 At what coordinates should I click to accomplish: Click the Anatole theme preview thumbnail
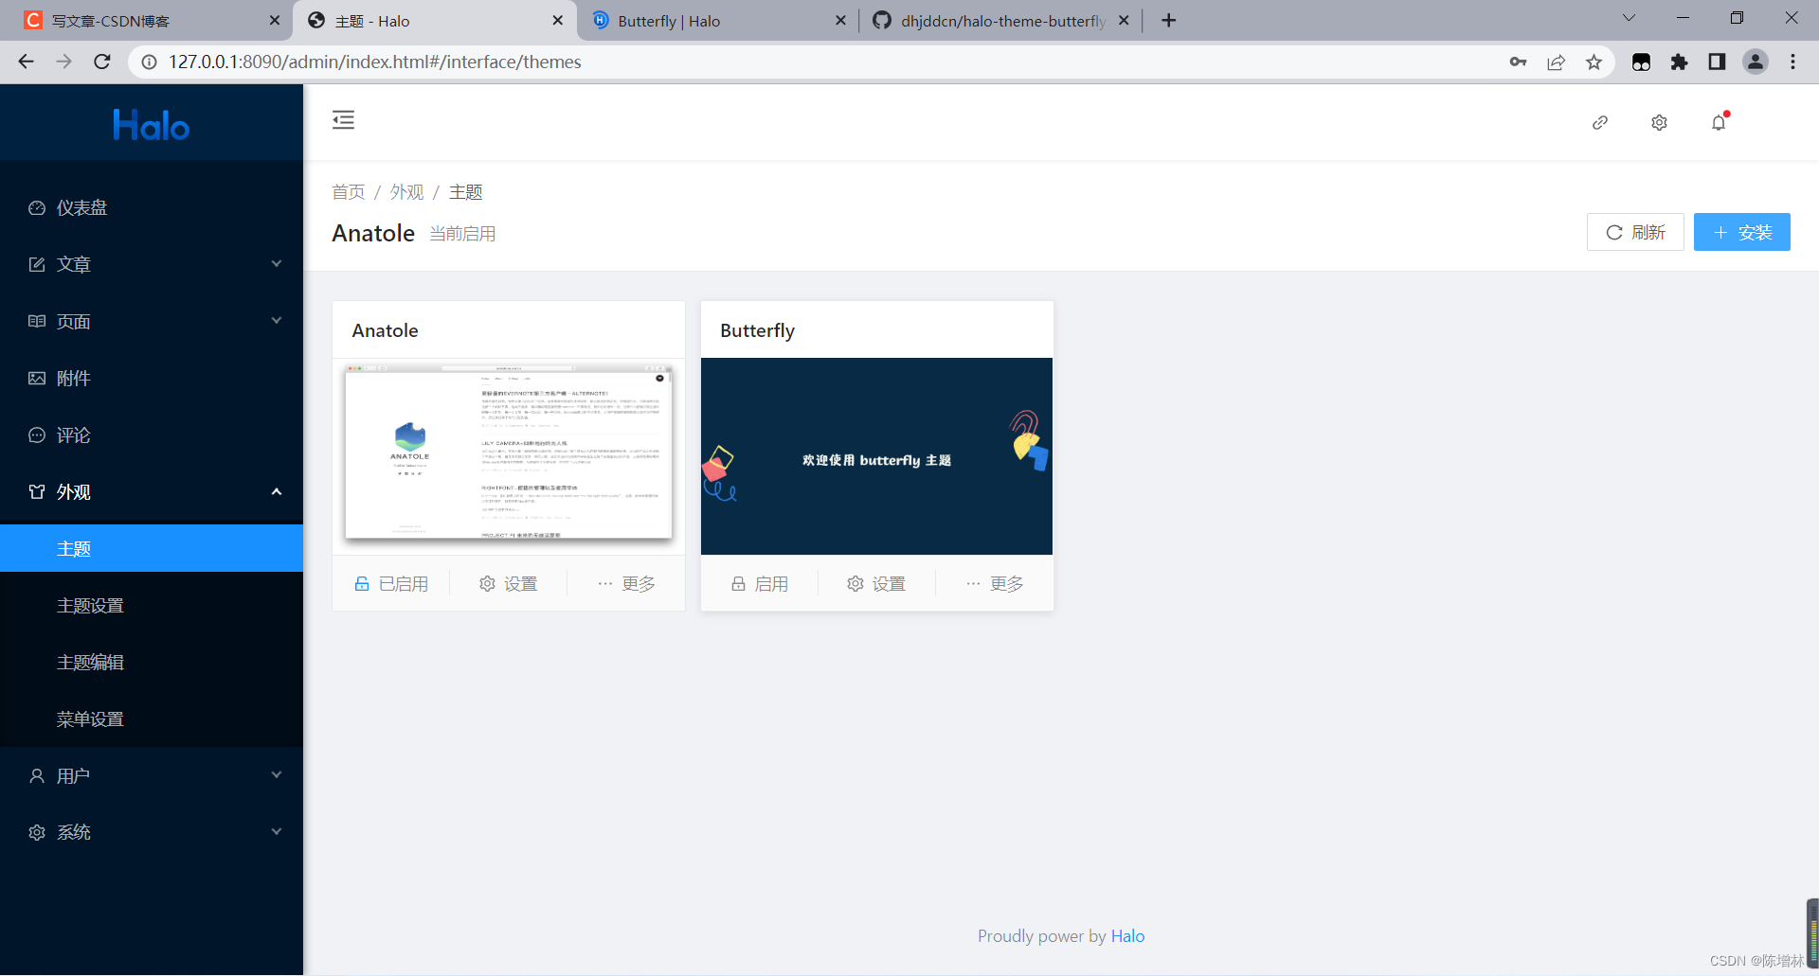[x=509, y=456]
